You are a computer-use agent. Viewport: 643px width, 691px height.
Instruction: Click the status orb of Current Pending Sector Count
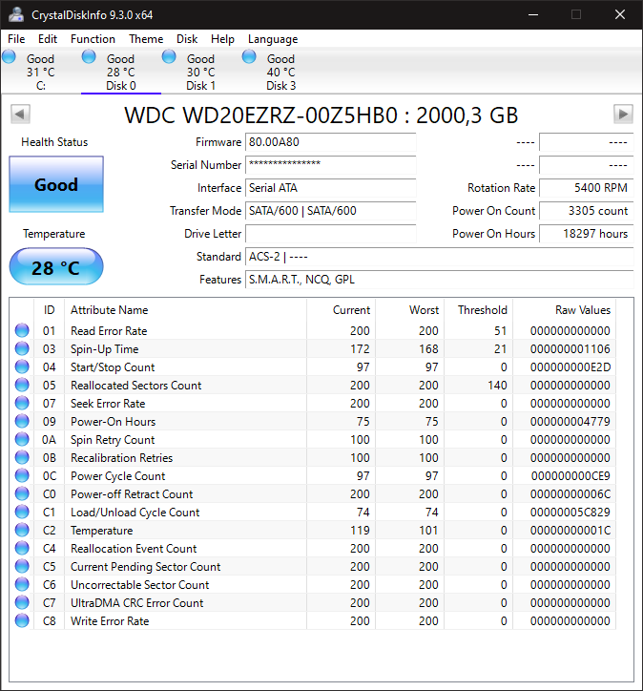(x=22, y=566)
